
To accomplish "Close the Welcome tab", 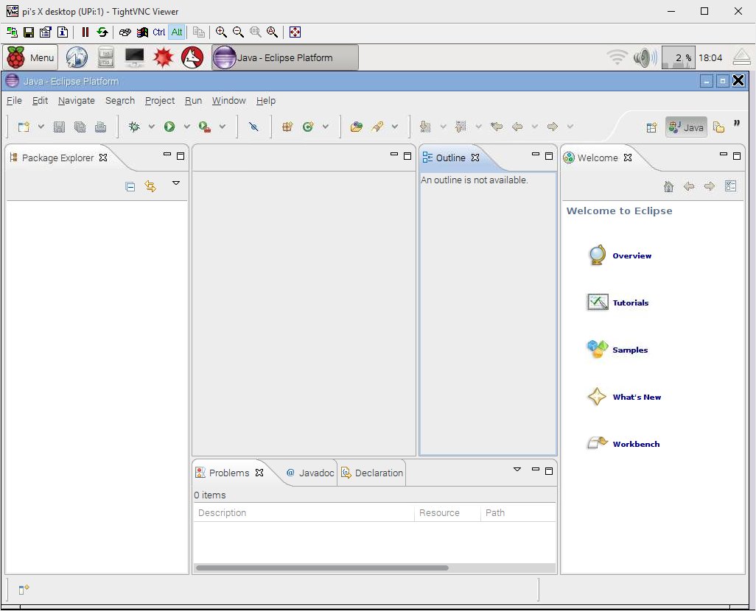I will tap(628, 158).
